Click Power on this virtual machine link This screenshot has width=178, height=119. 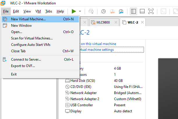click(98, 44)
